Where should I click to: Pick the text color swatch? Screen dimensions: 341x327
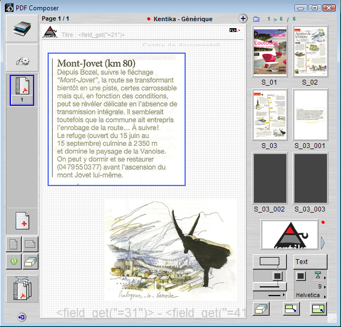coord(300,276)
